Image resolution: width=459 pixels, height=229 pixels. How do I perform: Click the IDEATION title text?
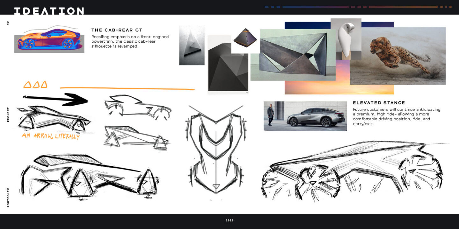49,11
